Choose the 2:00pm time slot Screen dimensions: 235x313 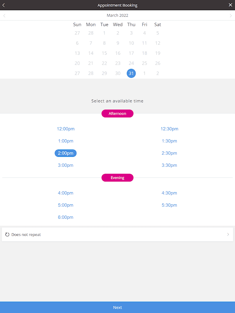click(65, 153)
